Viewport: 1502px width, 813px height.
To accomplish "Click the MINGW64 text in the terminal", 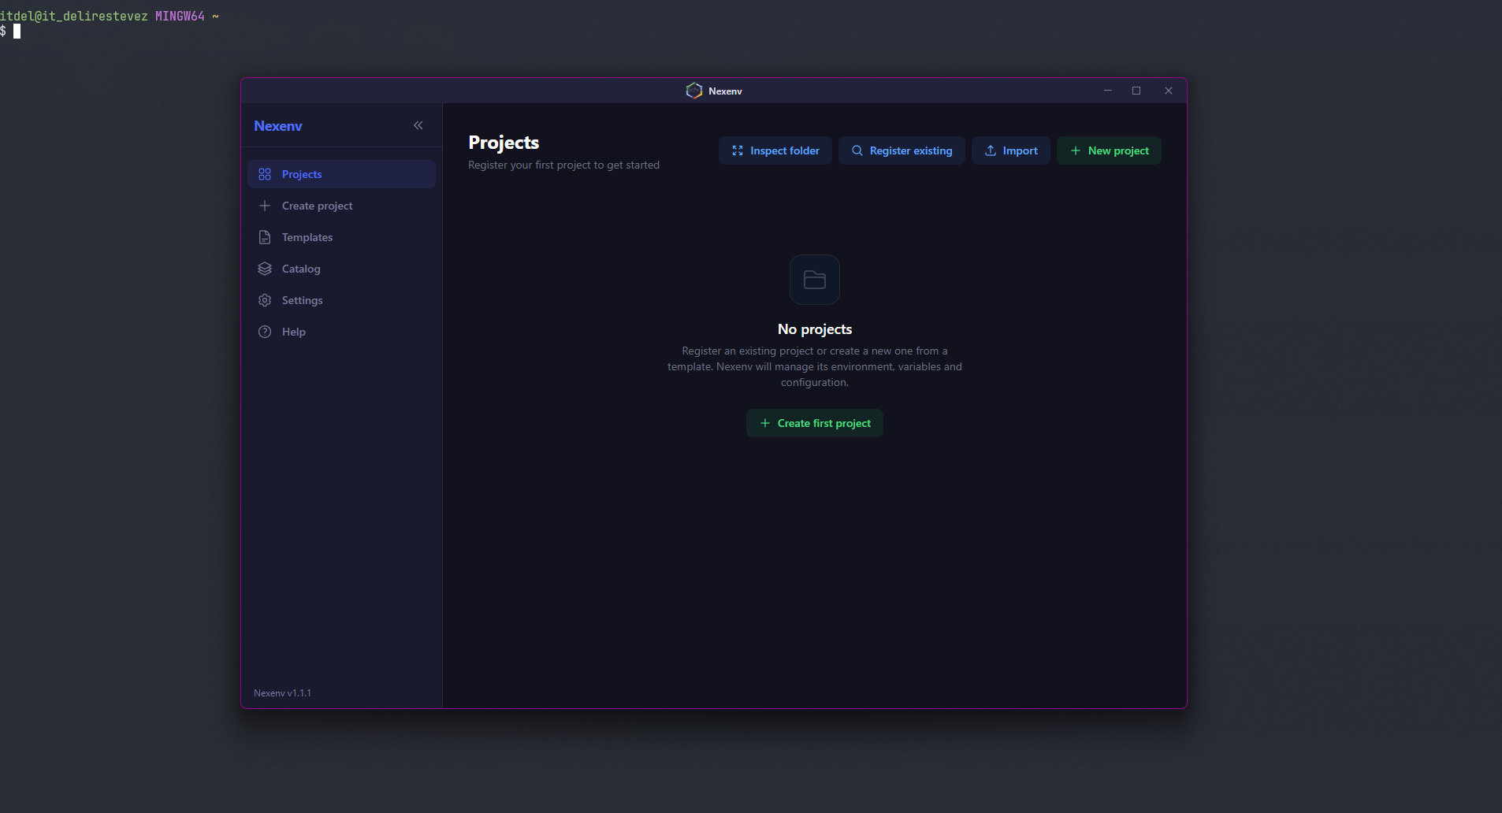I will (180, 16).
